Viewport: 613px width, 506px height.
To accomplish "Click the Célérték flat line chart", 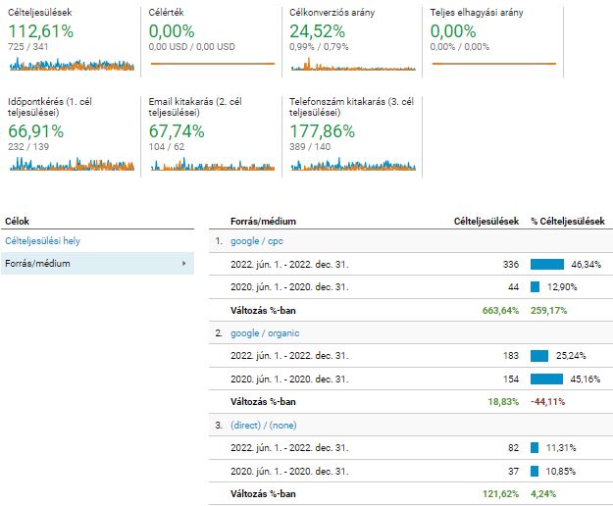I will click(212, 64).
